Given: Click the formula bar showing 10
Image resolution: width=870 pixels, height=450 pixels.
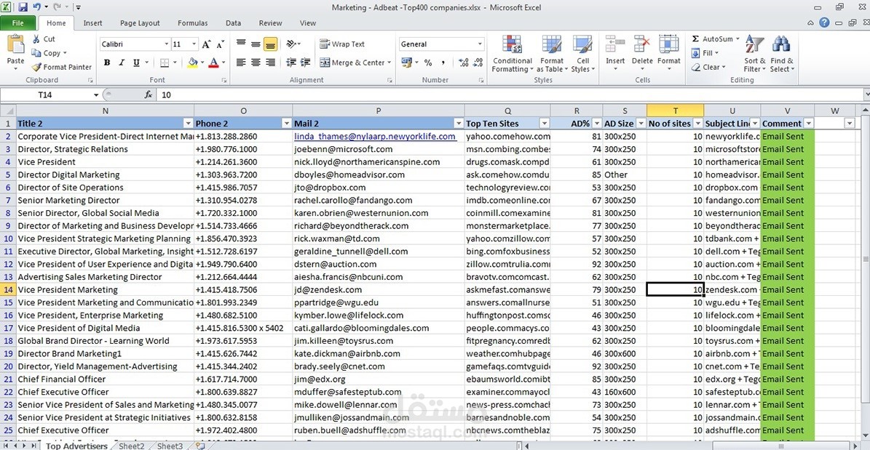Looking at the screenshot, I should tap(510, 95).
